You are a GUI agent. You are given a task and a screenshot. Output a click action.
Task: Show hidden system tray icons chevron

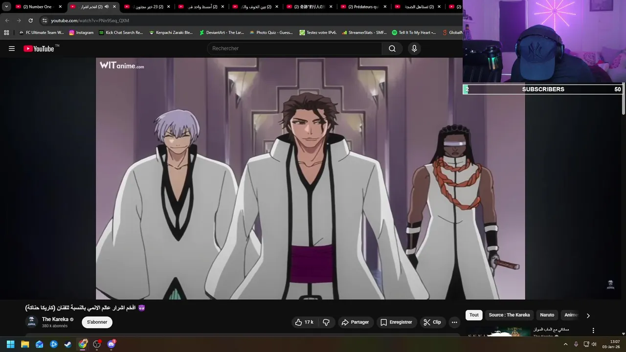[x=566, y=344]
